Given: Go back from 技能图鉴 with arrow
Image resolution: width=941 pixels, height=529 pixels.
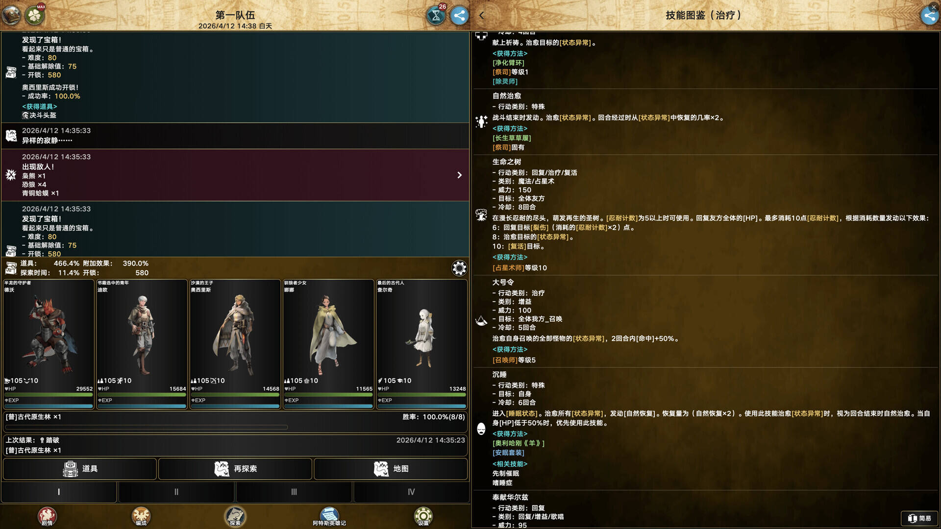Looking at the screenshot, I should pyautogui.click(x=482, y=15).
